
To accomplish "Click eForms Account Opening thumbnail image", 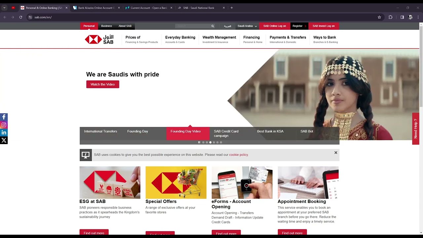I will click(x=242, y=182).
